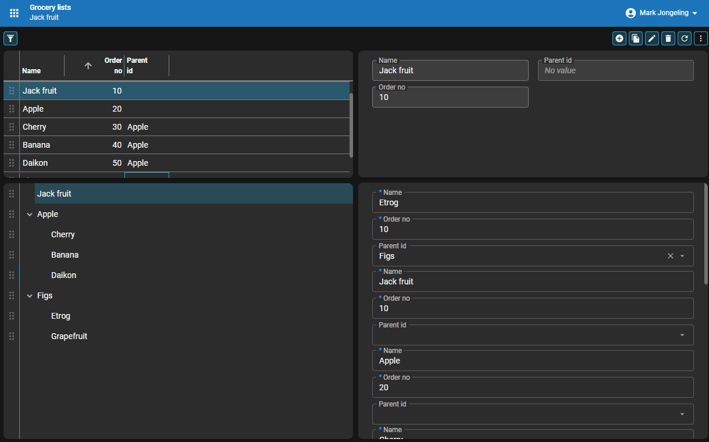Clear the Figs parent id value
Screen dimensions: 709x442
670,256
